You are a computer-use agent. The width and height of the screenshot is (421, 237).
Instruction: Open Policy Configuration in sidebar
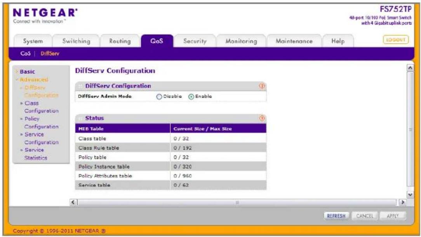41,122
